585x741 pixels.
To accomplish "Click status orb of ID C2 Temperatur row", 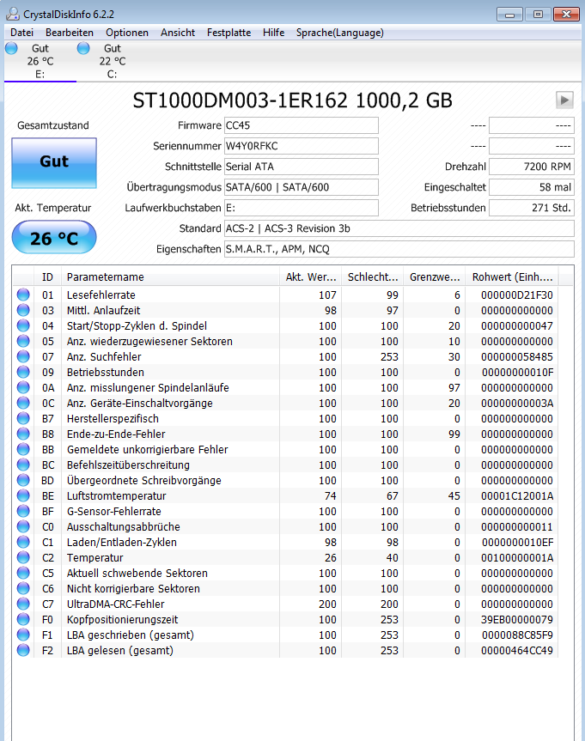I will pyautogui.click(x=23, y=557).
